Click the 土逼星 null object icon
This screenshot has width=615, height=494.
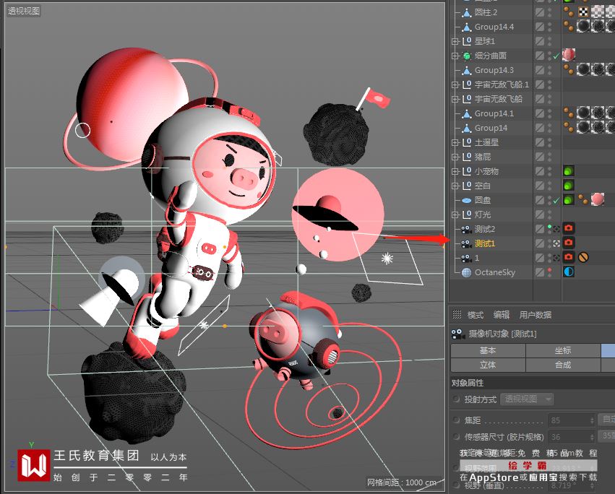pyautogui.click(x=466, y=142)
